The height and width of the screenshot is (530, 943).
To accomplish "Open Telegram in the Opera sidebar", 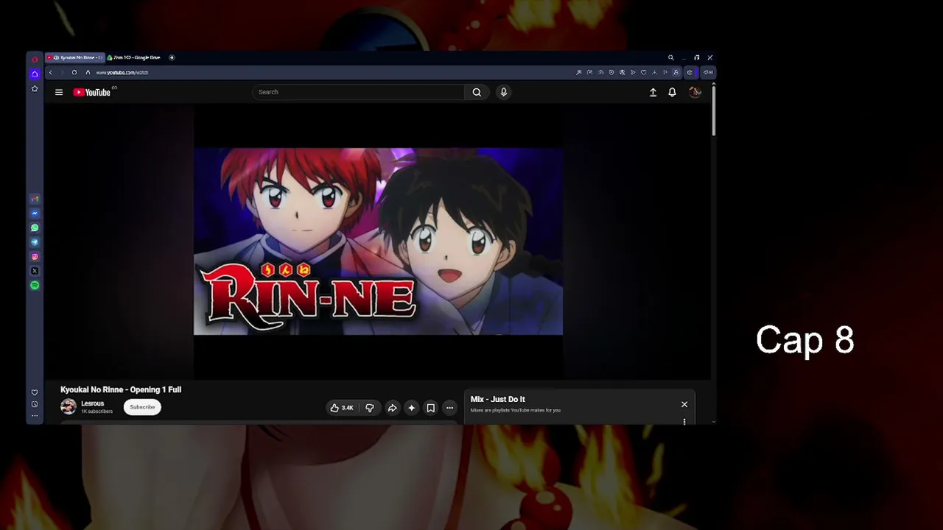I will [35, 242].
